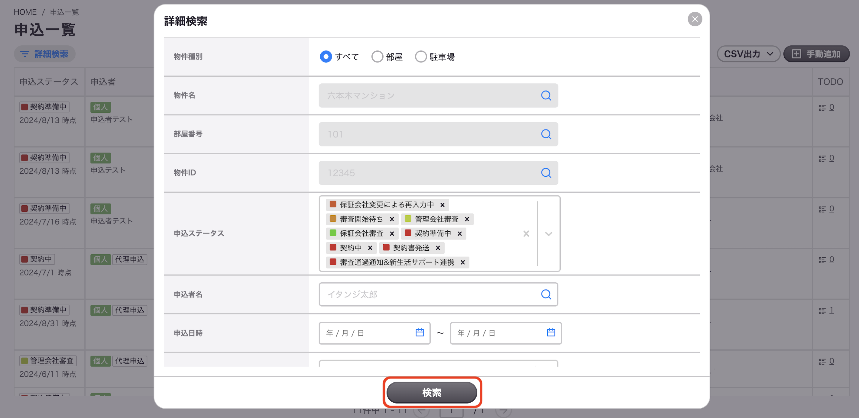
Task: Click the magnifier icon in 申込者名 field
Action: [546, 294]
